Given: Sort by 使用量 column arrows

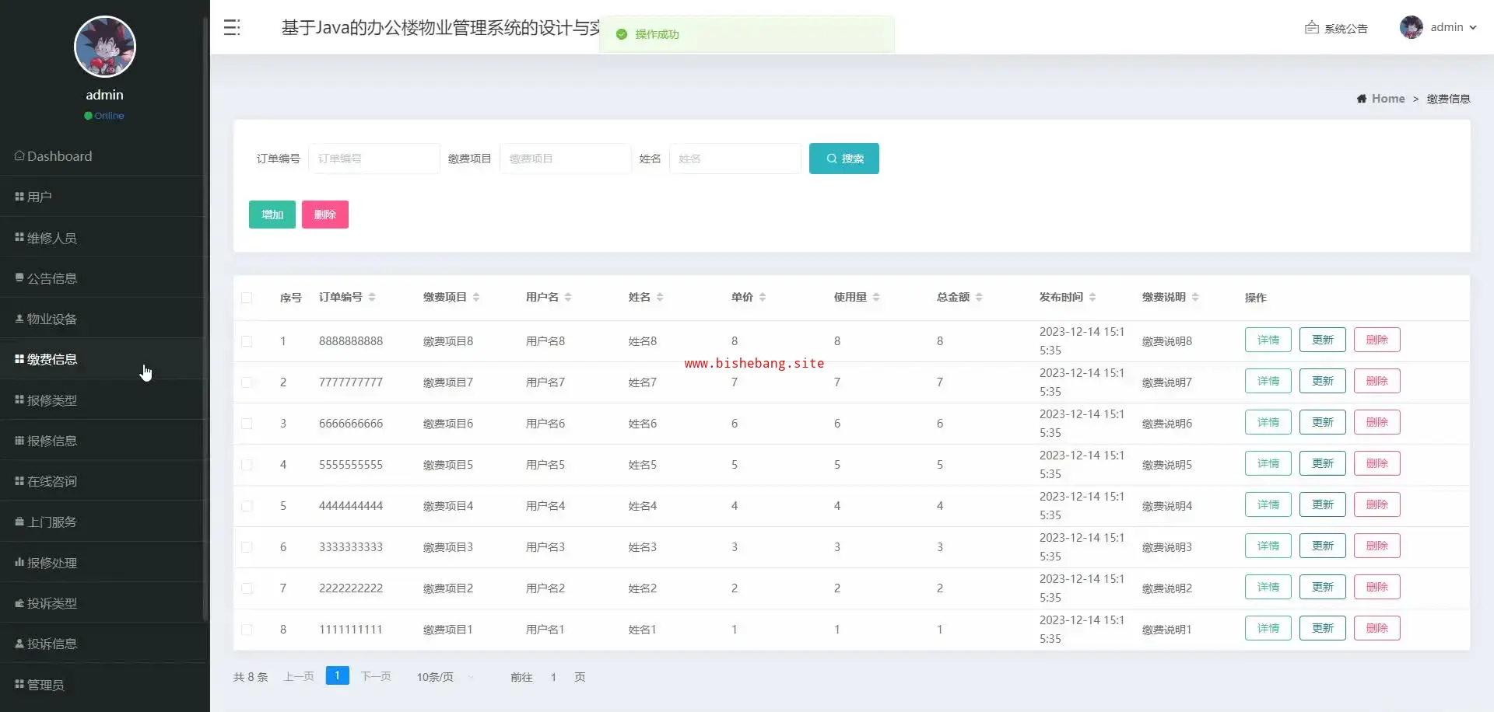Looking at the screenshot, I should 876,297.
